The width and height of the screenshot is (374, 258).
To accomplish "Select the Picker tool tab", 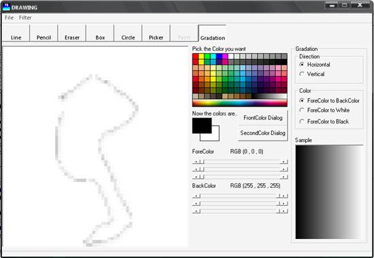I will [156, 33].
